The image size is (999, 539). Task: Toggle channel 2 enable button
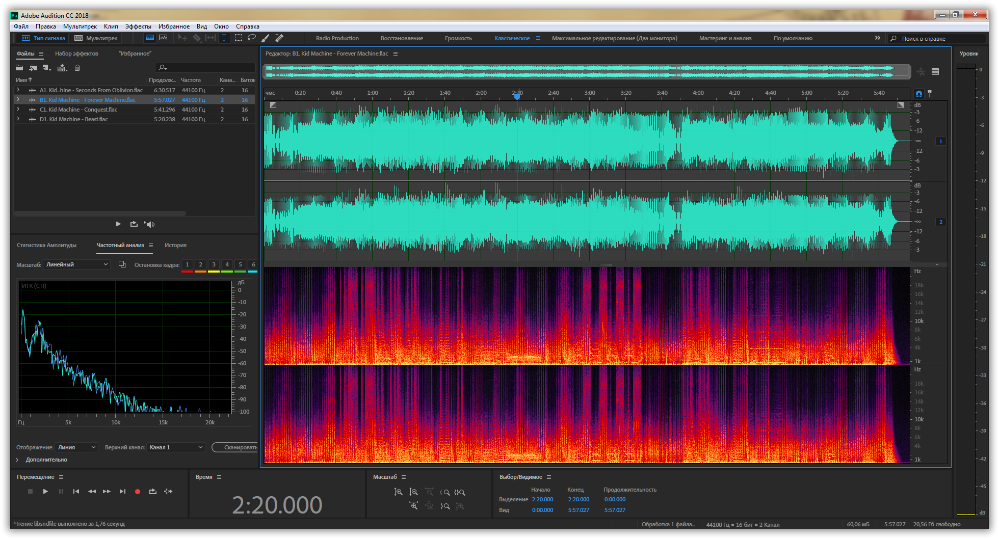(941, 222)
